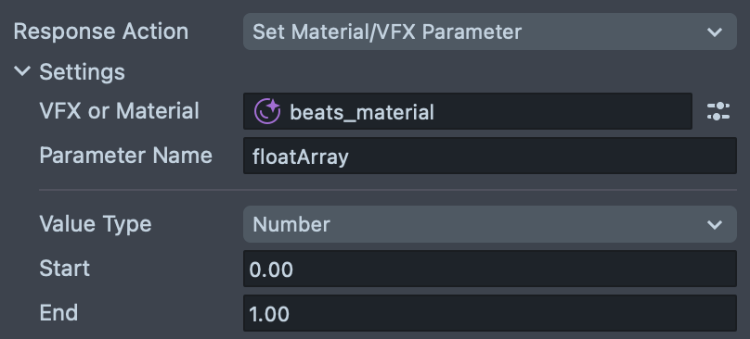This screenshot has width=750, height=339.
Task: Click the Response Action label
Action: [101, 31]
